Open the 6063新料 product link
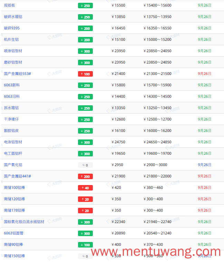The width and height of the screenshot is (224, 262). click(x=12, y=85)
